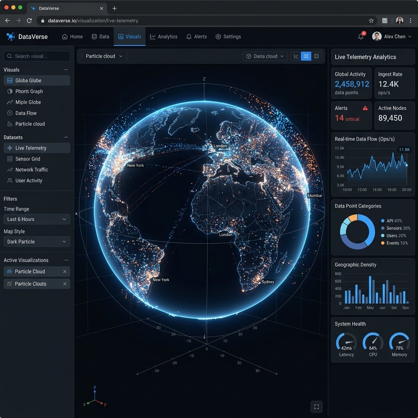Open the browser extension icon
This screenshot has width=418, height=418.
point(385,20)
